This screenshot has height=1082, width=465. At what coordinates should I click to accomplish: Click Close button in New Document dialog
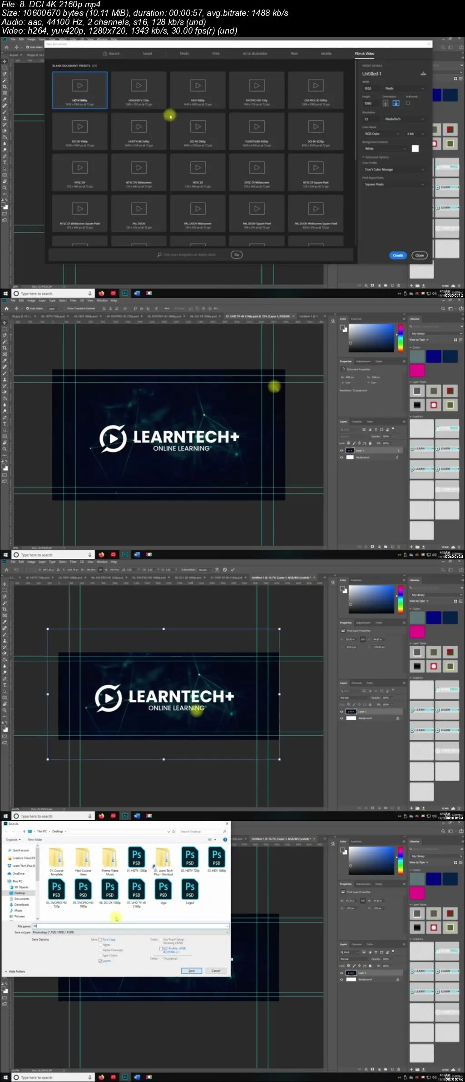pos(420,255)
